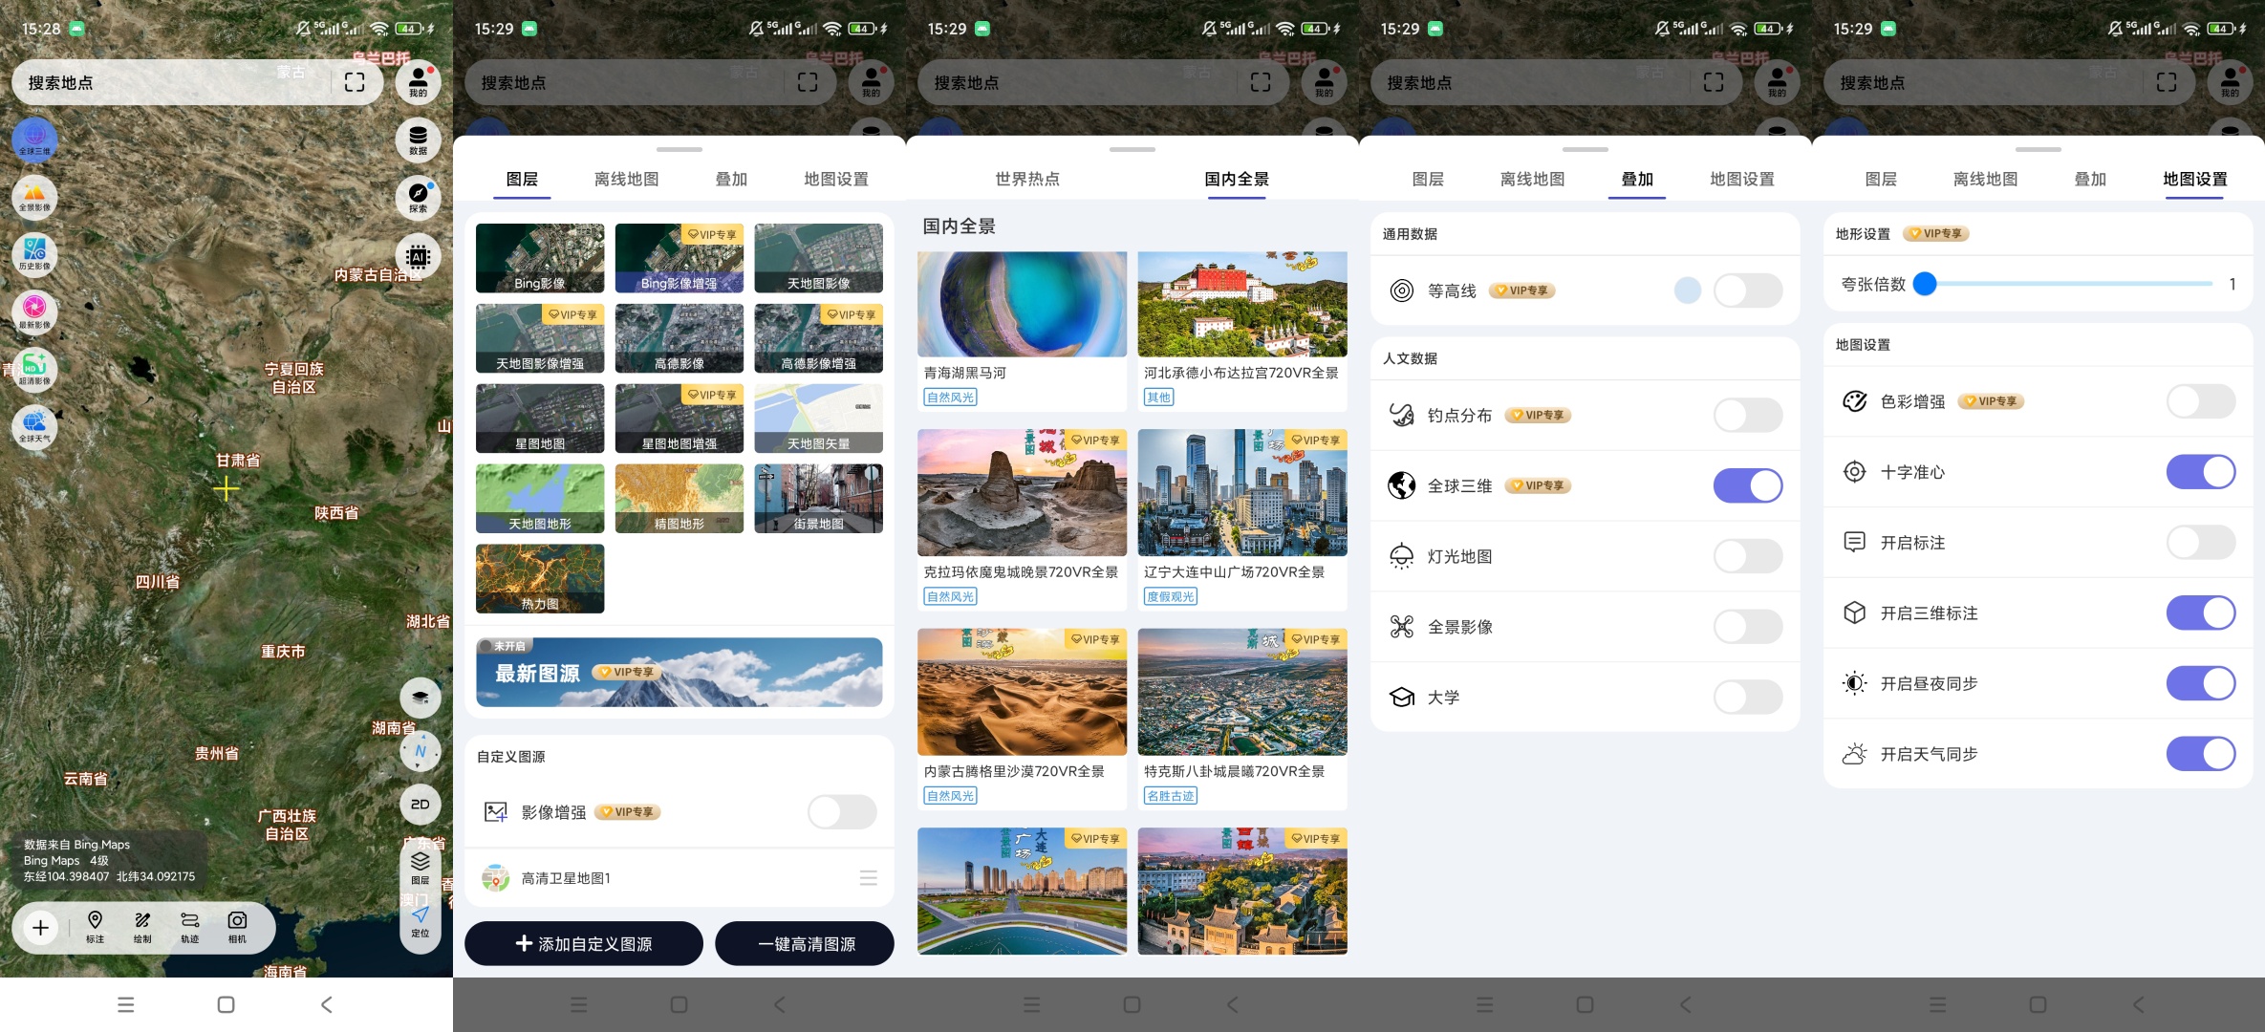Screen dimensions: 2265x1032
Task: Open the 数据 database icon
Action: tap(419, 140)
